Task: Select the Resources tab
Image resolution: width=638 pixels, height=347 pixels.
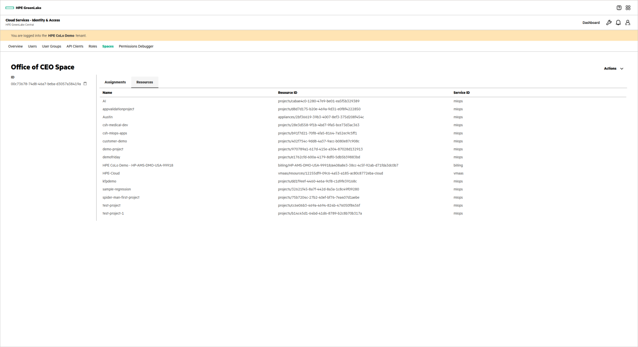Action: point(145,82)
